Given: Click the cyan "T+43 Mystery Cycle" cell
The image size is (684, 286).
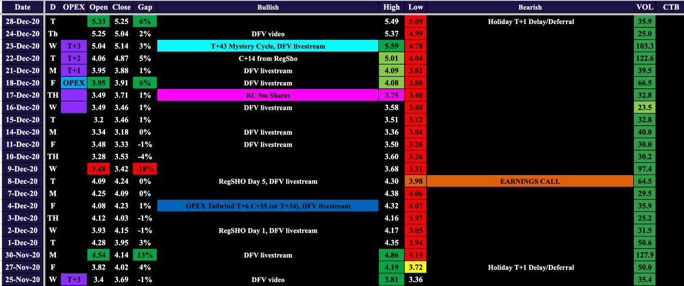Looking at the screenshot, I should tap(267, 46).
